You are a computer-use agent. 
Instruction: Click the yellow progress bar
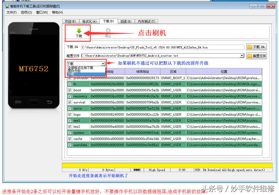pos(167,165)
